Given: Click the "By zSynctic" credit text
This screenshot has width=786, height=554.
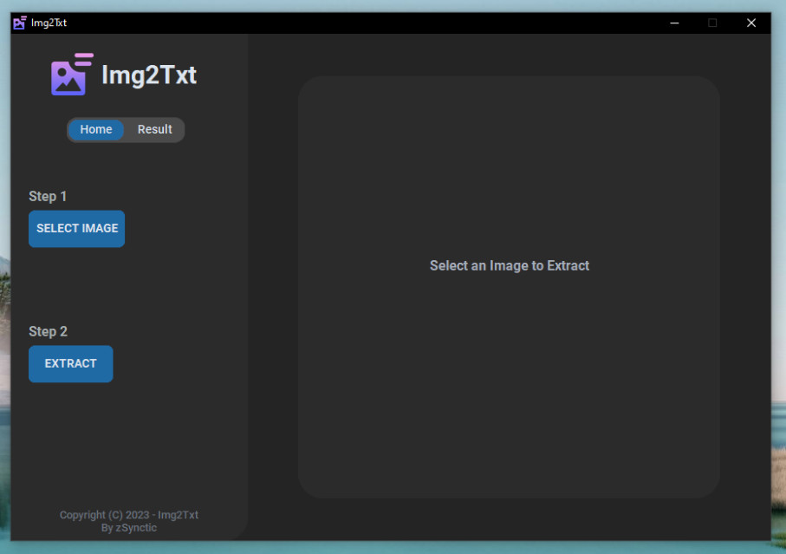Looking at the screenshot, I should pyautogui.click(x=129, y=528).
